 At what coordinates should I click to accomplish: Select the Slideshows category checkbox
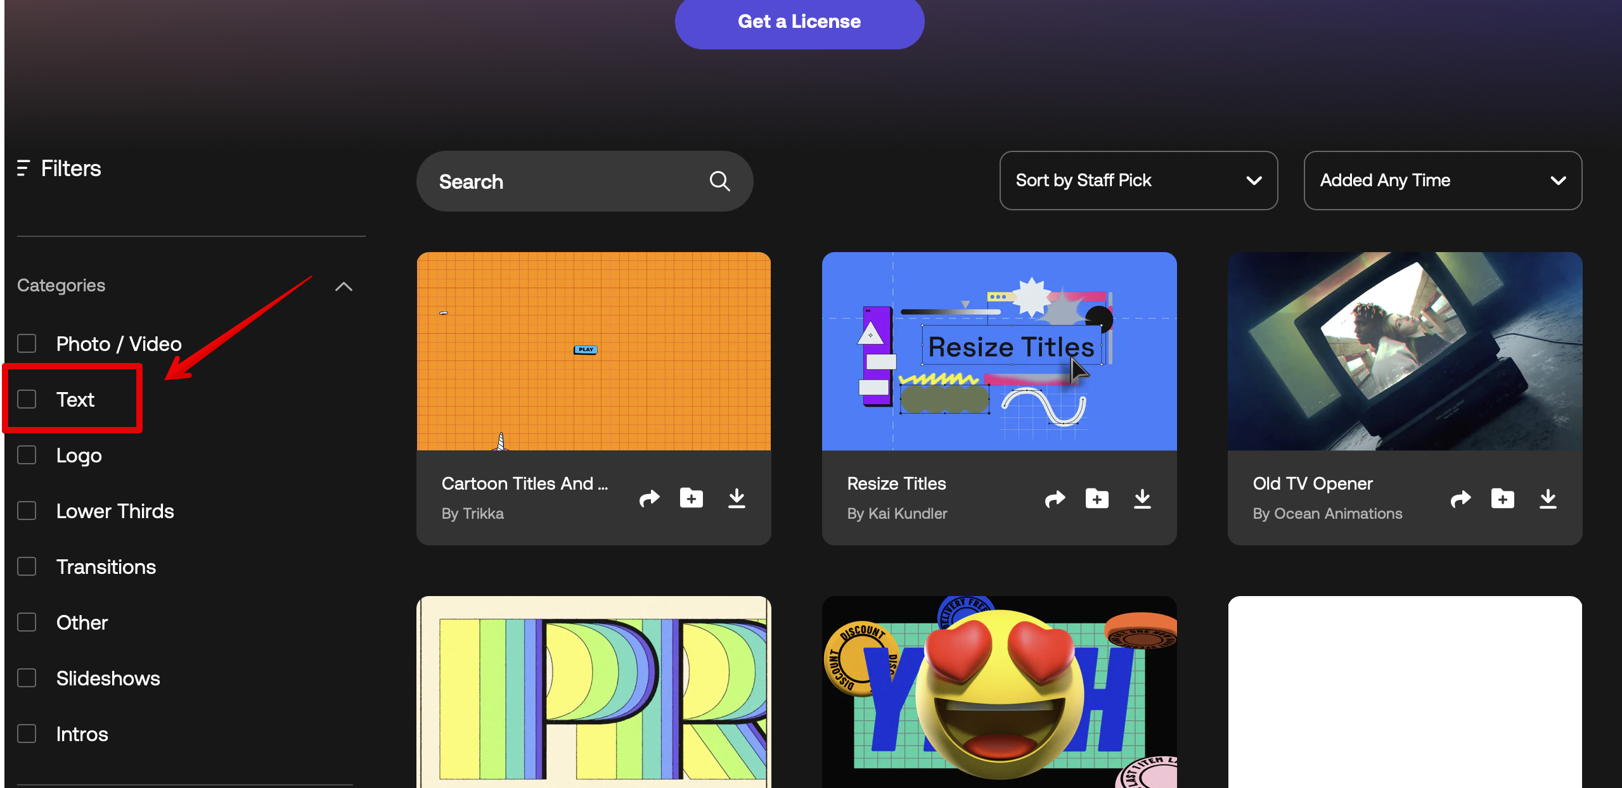pos(27,678)
